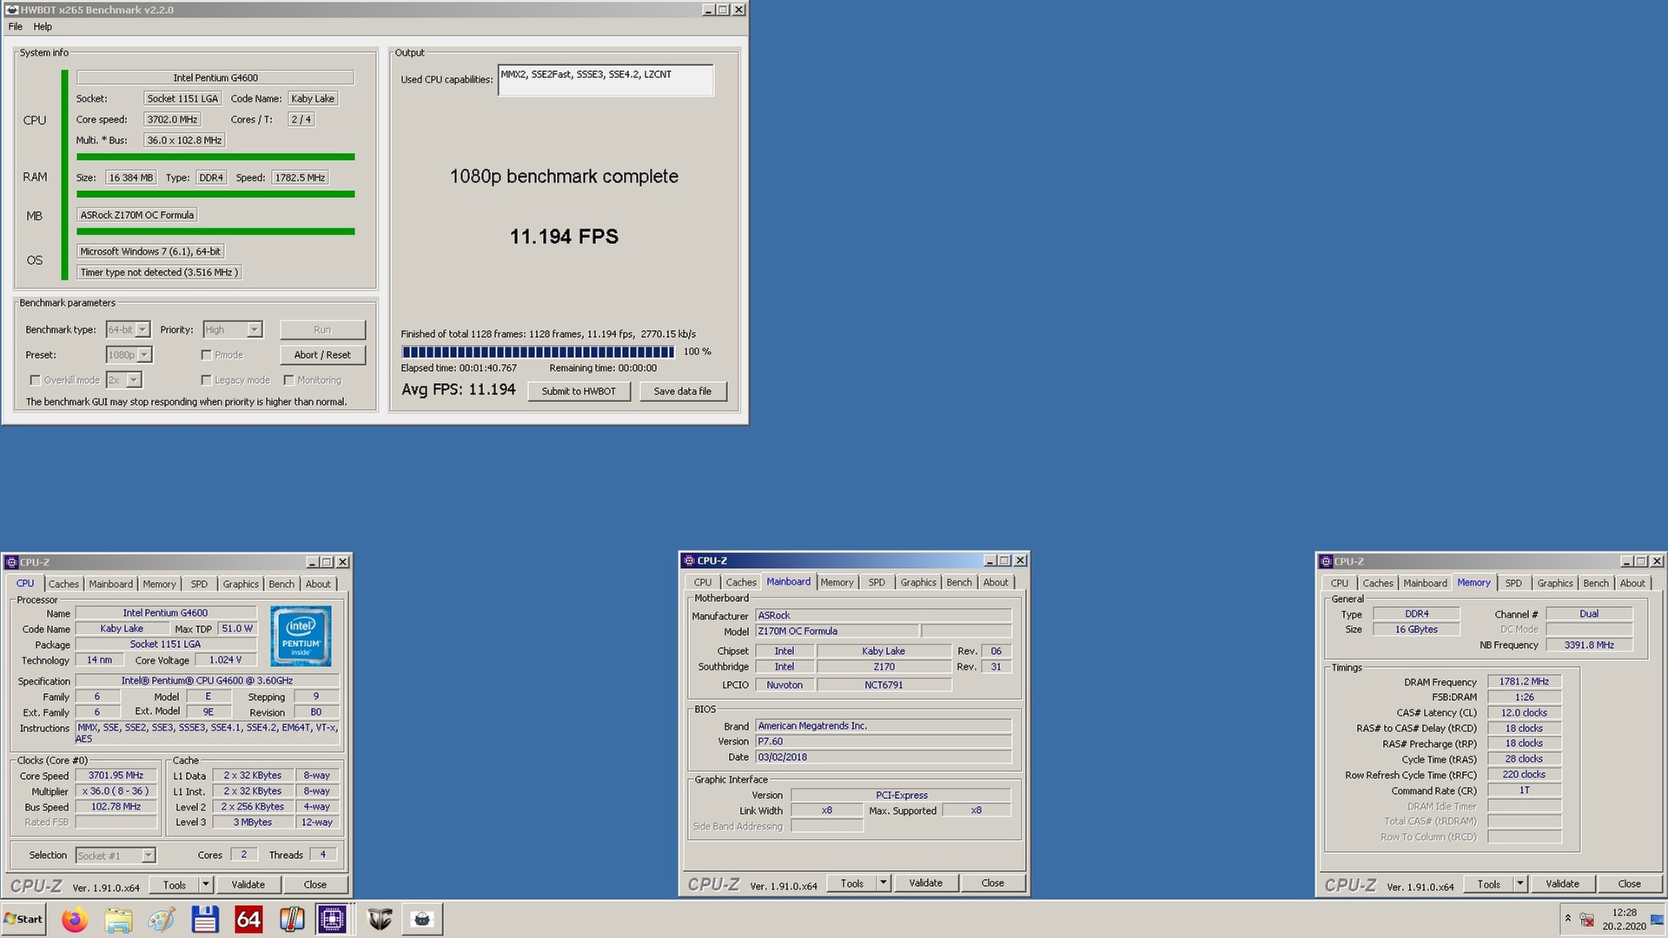Expand Tools arrow in CPU-Z mainboard window
Image resolution: width=1668 pixels, height=938 pixels.
click(884, 882)
